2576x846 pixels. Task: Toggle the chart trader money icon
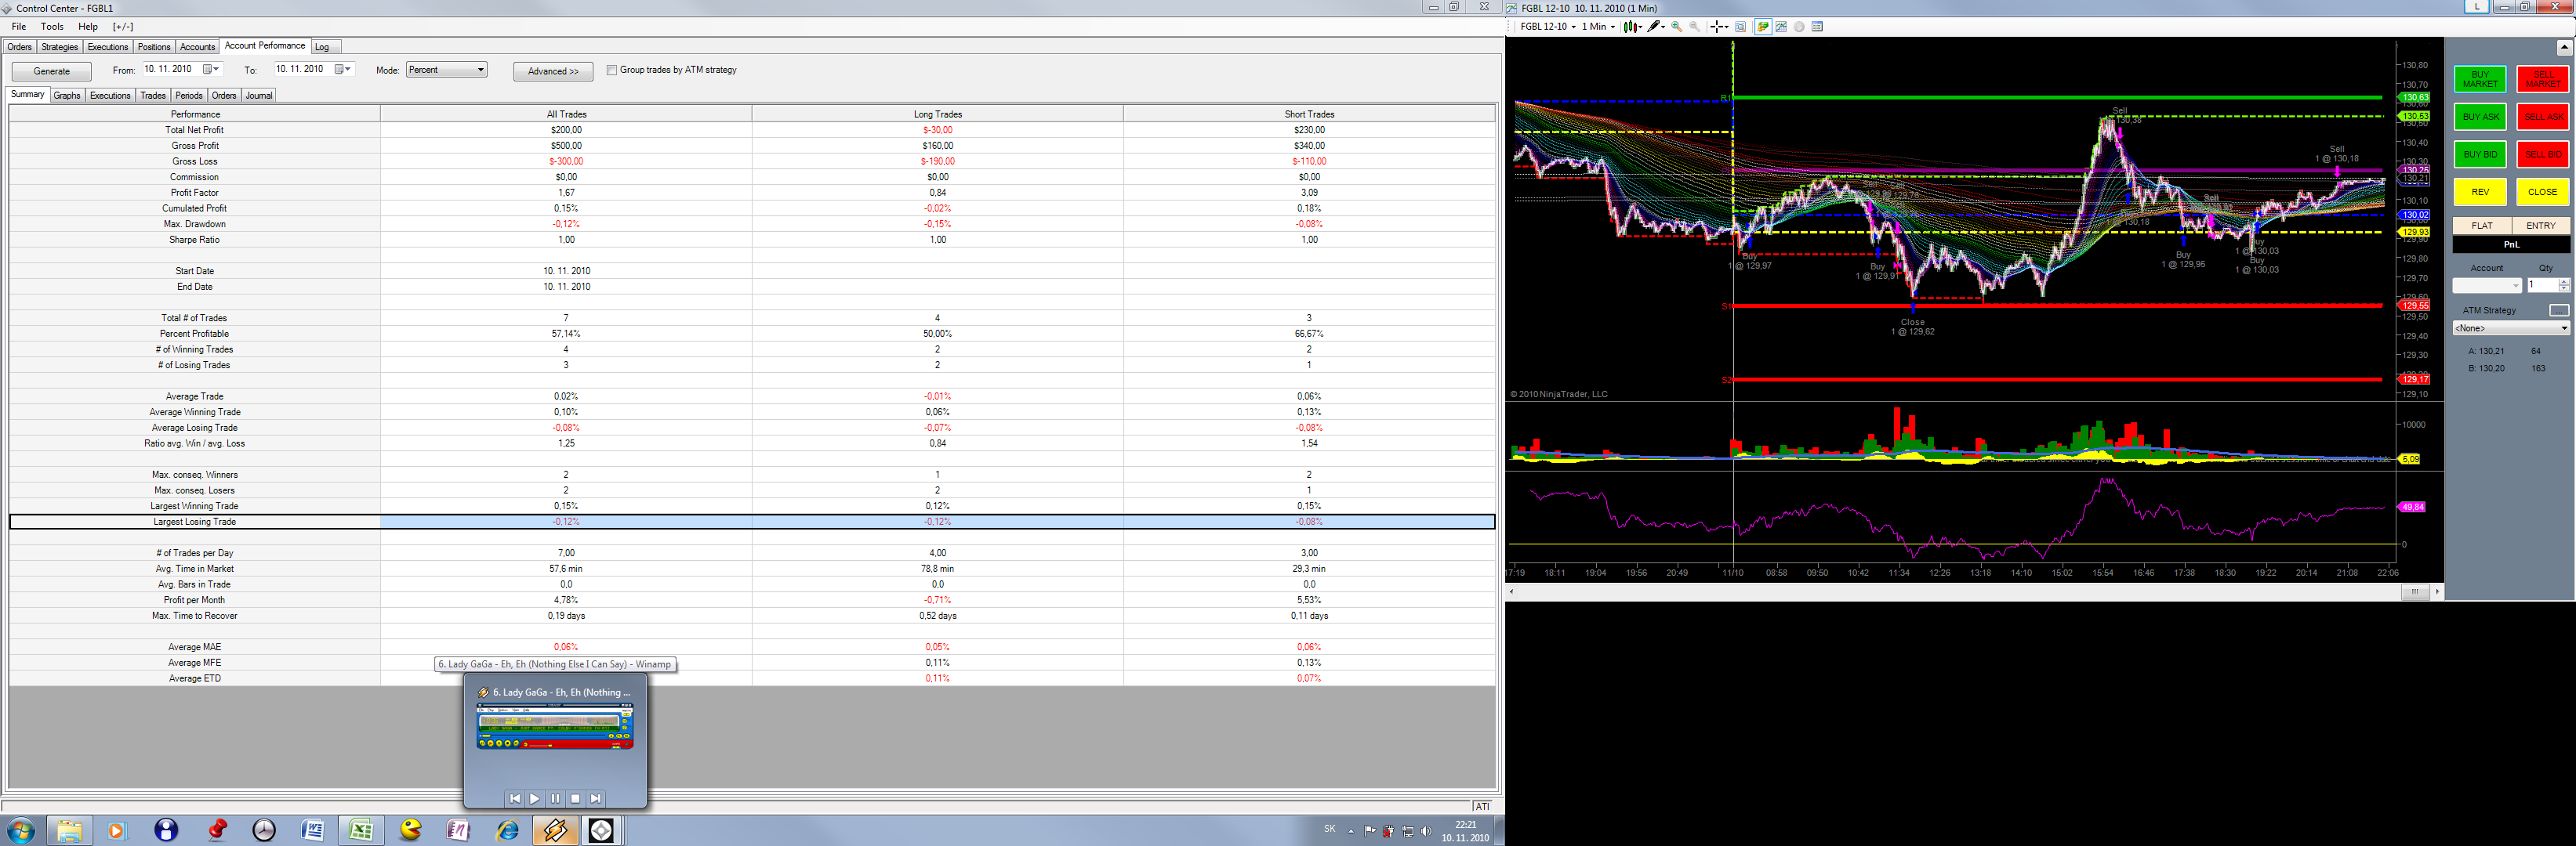[1763, 27]
